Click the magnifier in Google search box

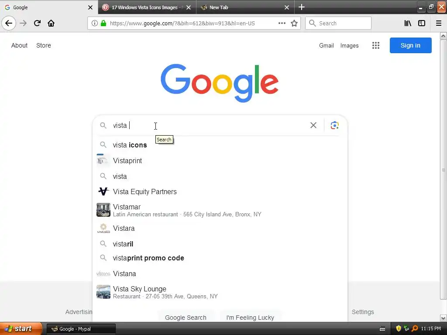tap(103, 125)
